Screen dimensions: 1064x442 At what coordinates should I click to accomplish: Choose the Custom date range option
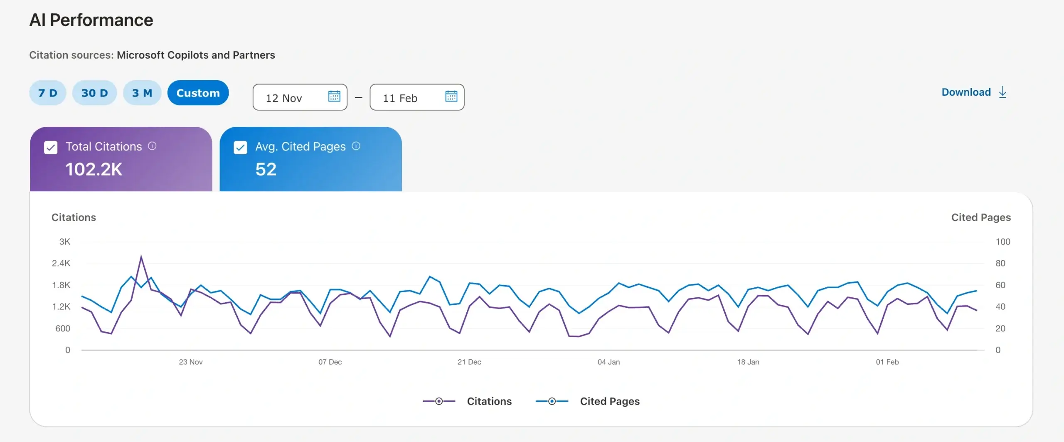point(198,93)
